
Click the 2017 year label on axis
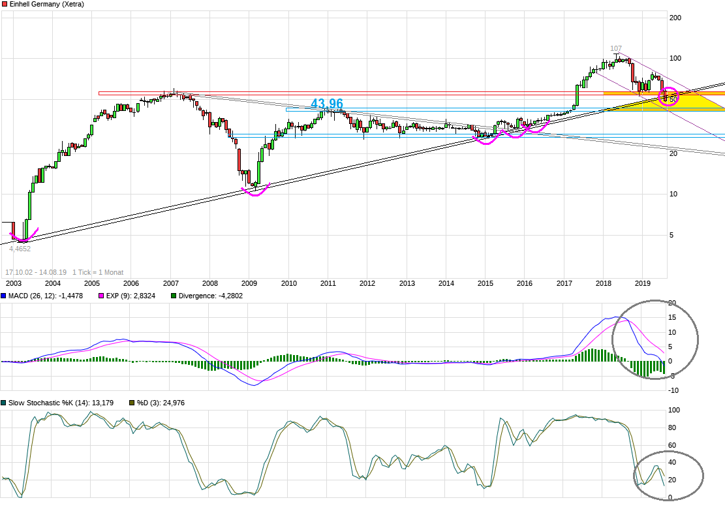(x=564, y=283)
